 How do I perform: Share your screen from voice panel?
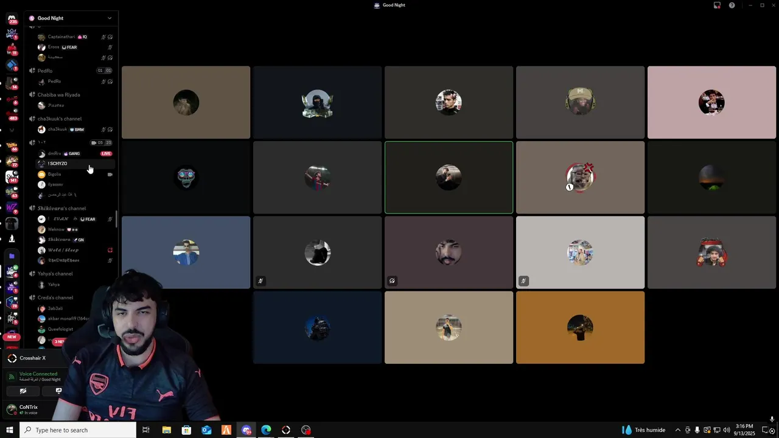tap(58, 391)
